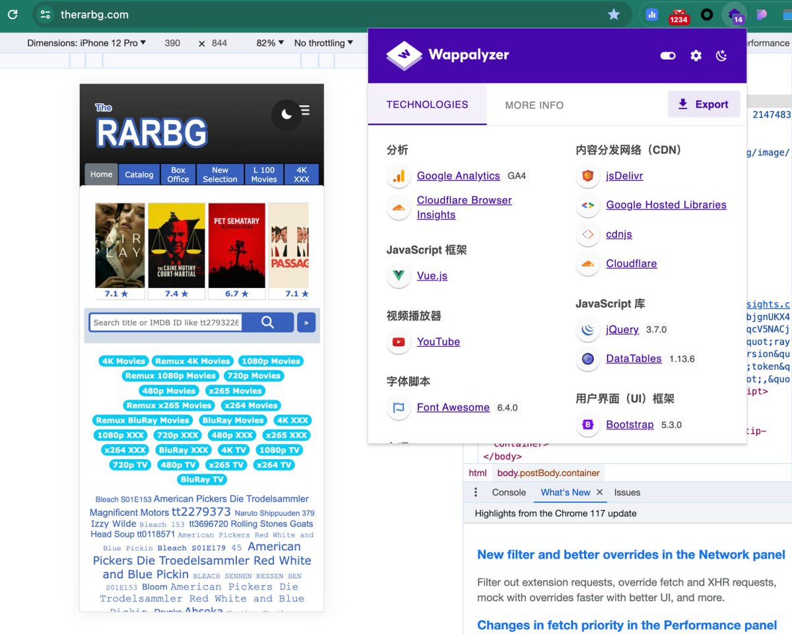This screenshot has width=792, height=634.
Task: Toggle dark mode moon on RARBG page
Action: (x=286, y=114)
